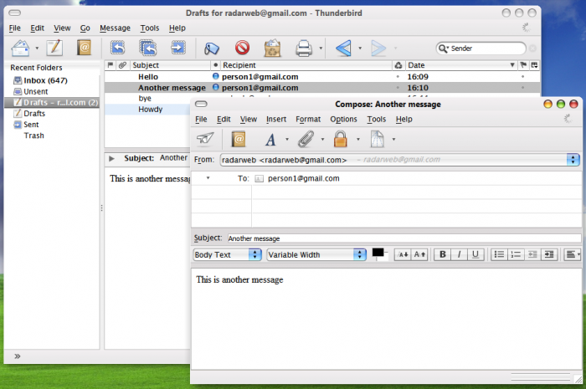The image size is (586, 389).
Task: Select the Trash folder
Action: click(x=33, y=136)
